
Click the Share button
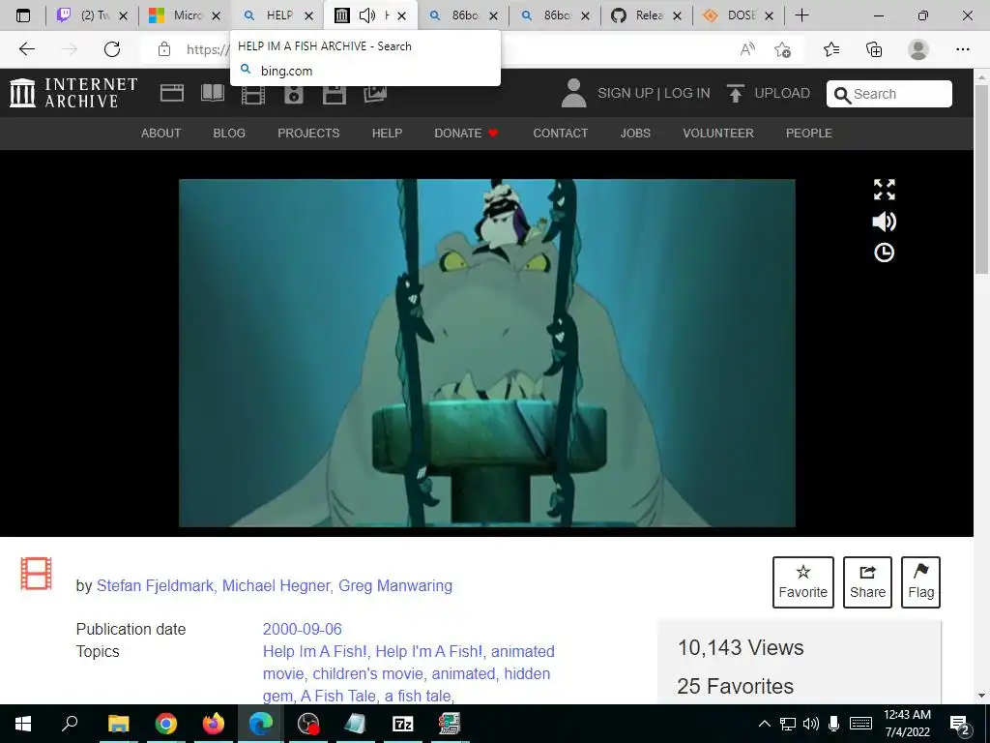pos(867,581)
